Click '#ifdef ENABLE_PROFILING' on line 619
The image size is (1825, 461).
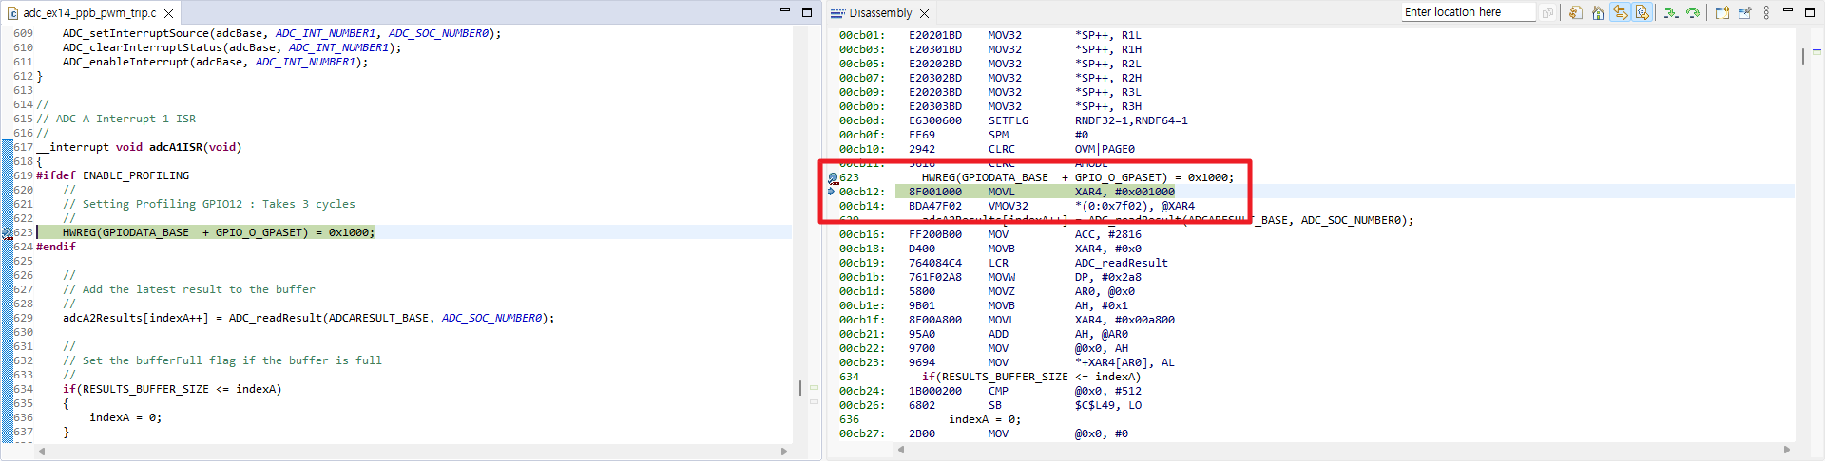(112, 175)
